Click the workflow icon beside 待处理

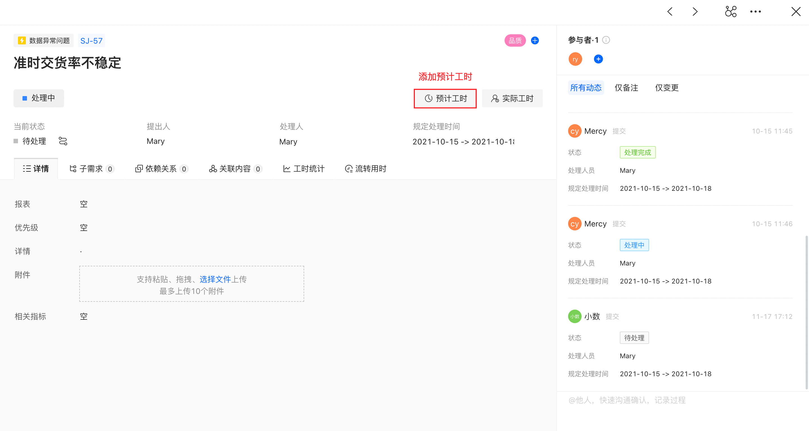pos(63,141)
